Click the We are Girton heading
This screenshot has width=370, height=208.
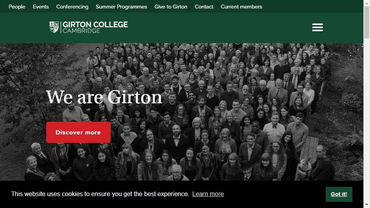tap(104, 97)
